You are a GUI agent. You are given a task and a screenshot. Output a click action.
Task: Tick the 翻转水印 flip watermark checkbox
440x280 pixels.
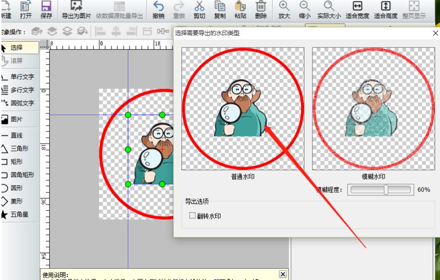point(192,215)
